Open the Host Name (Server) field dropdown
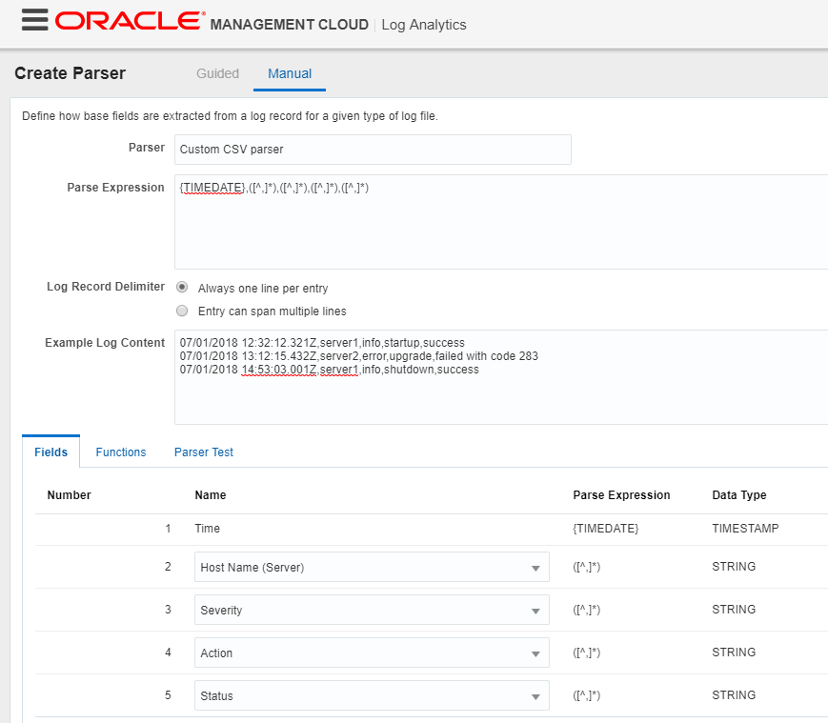 [x=372, y=567]
